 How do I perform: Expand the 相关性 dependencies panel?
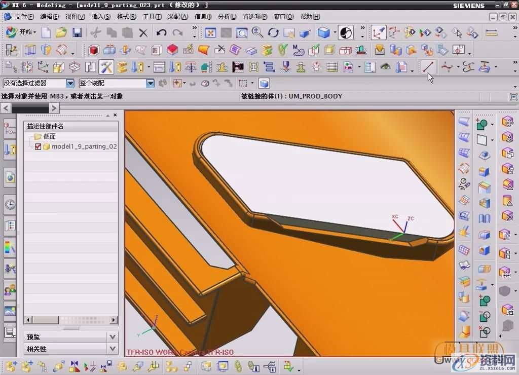pyautogui.click(x=113, y=349)
